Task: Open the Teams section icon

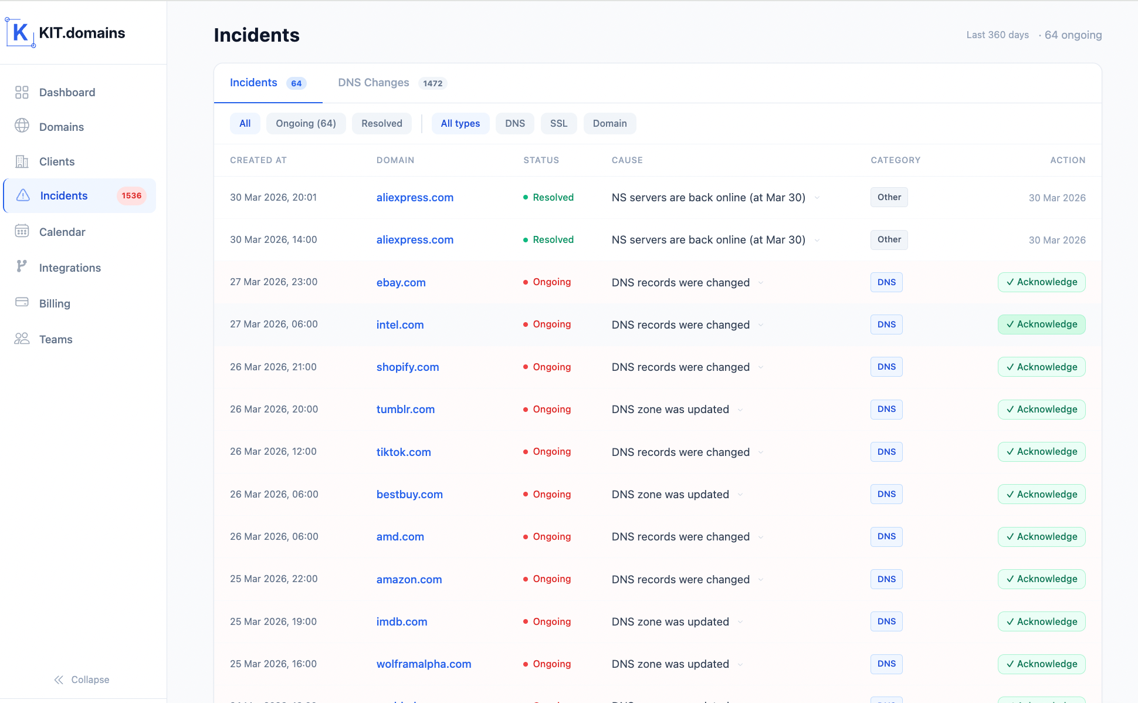Action: tap(22, 339)
